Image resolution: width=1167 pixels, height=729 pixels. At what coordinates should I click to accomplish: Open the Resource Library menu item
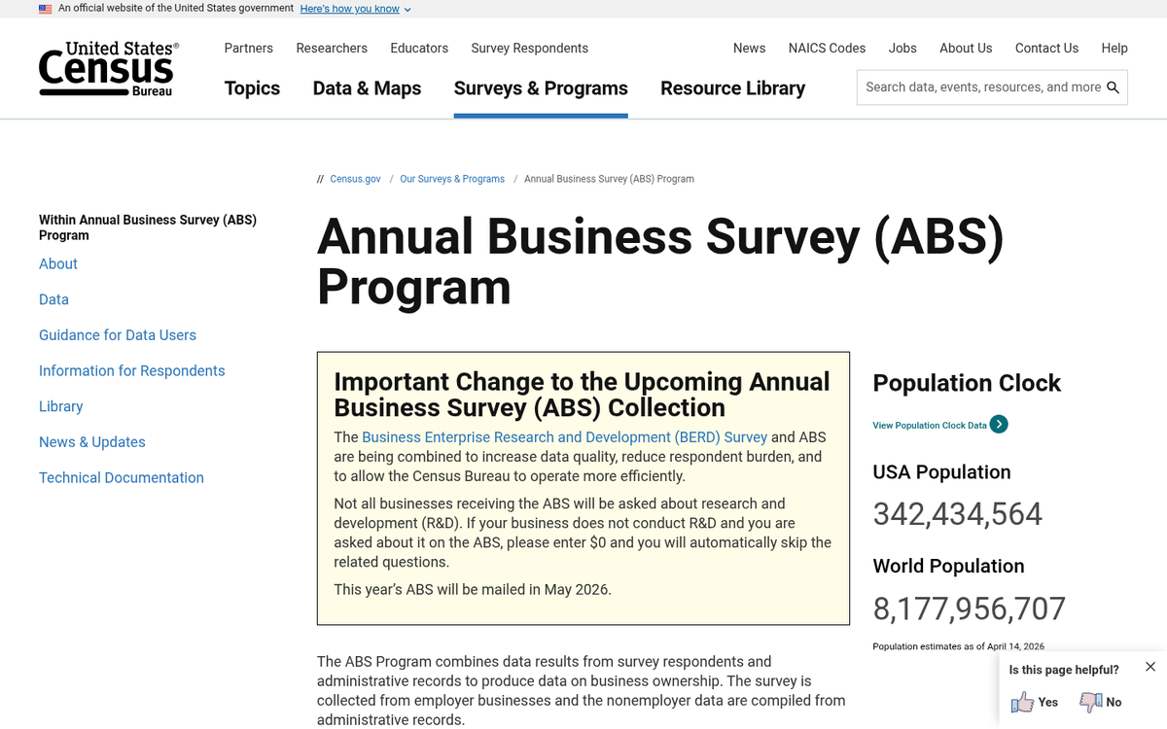pos(732,88)
